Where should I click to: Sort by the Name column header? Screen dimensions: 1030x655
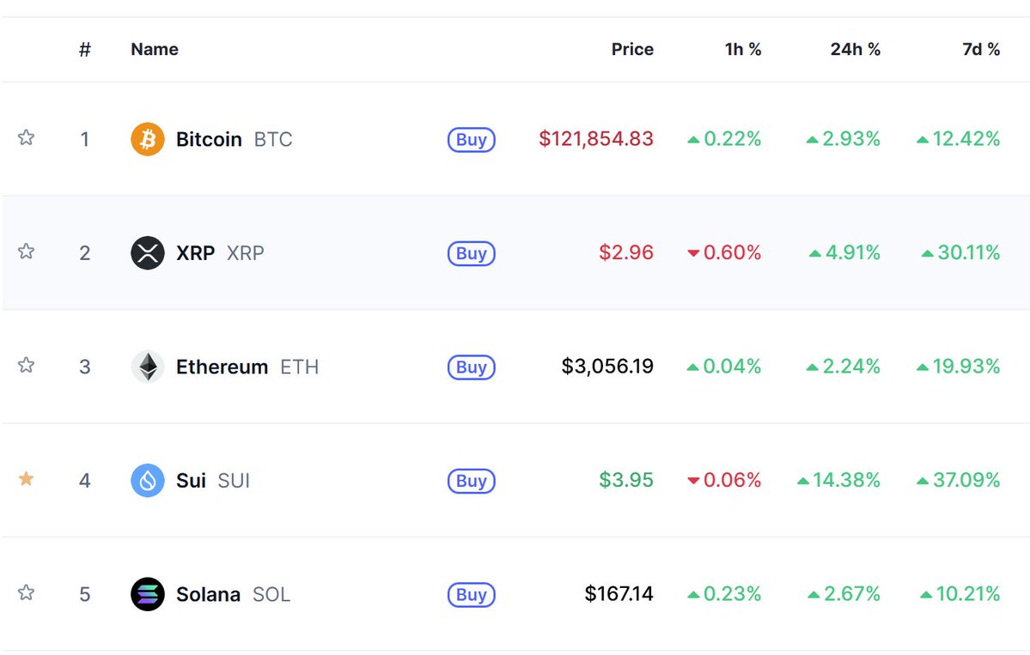[x=155, y=49]
